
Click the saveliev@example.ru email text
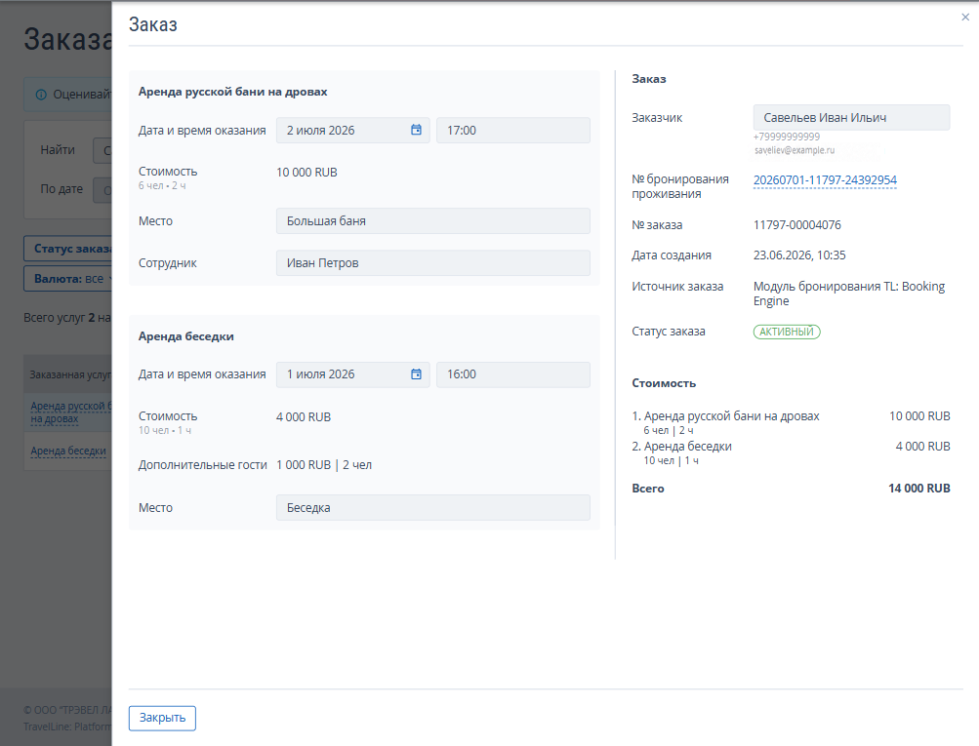[x=795, y=150]
